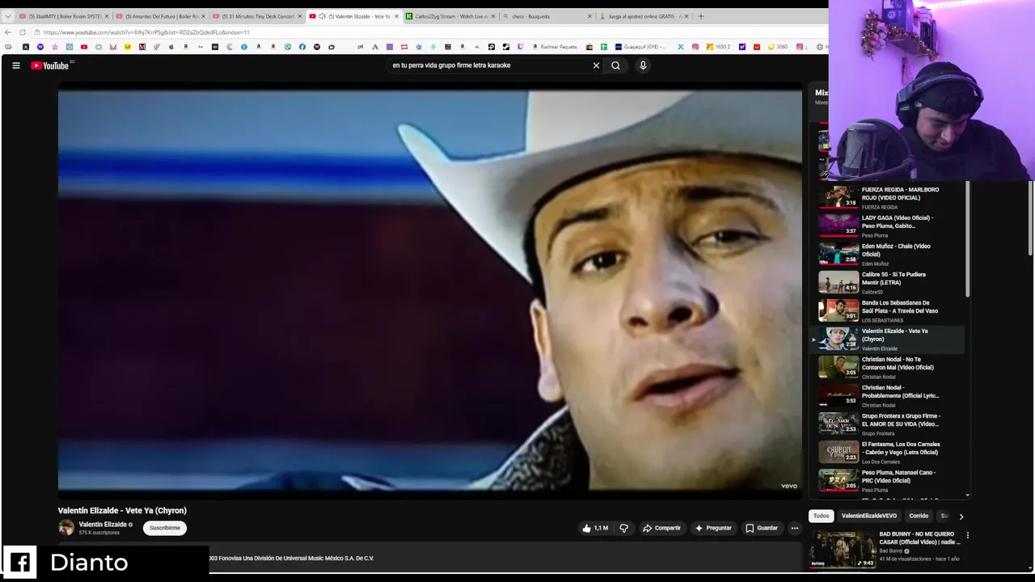Switch to the 'chess - Búsqueda' tab

[x=547, y=16]
